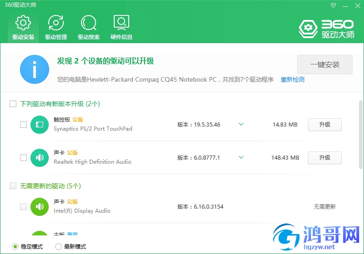Click the 148.43 MB size value

[x=285, y=158]
